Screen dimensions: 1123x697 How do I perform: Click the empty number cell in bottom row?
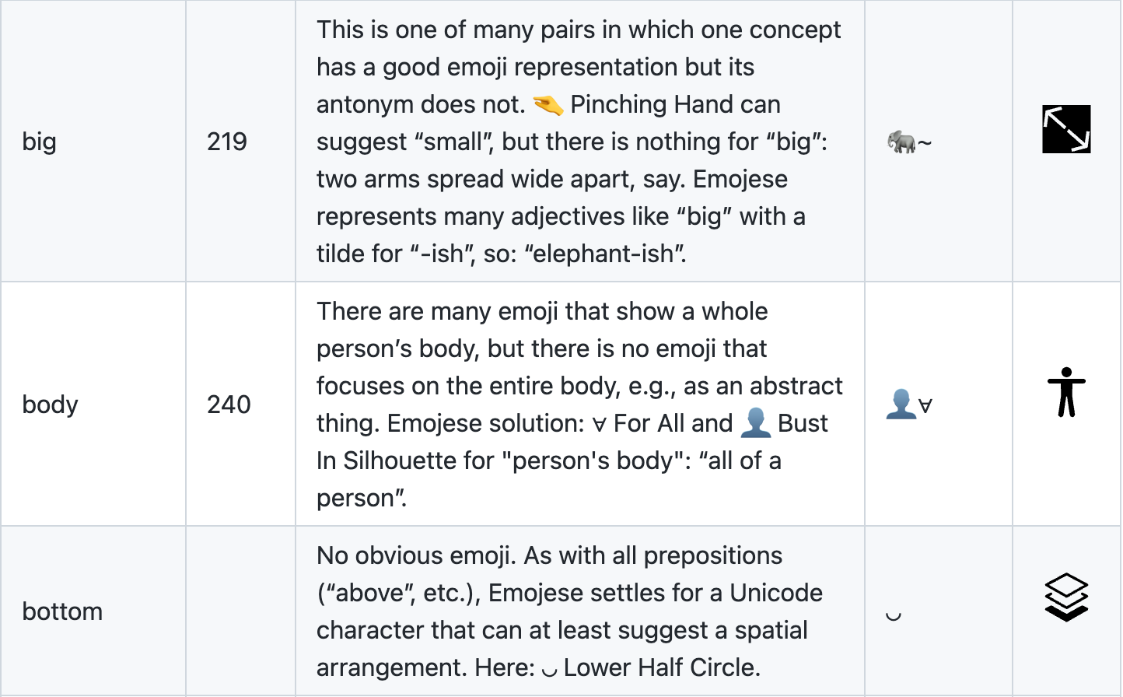coord(240,611)
